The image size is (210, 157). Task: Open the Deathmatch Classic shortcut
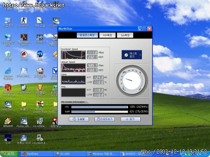coord(24,40)
